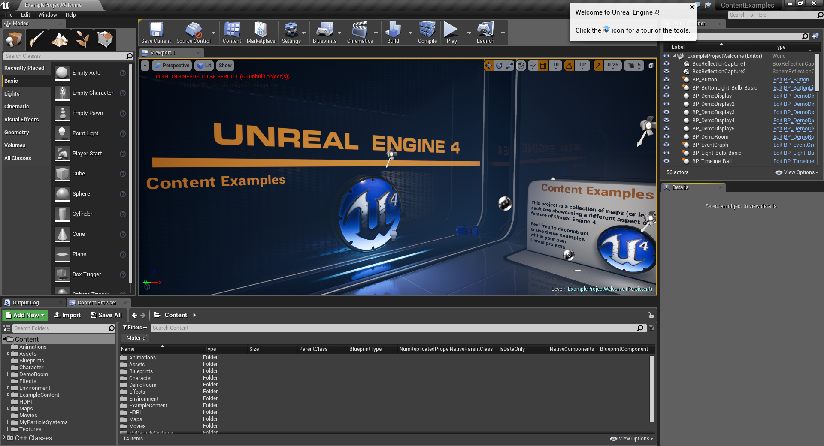The image size is (824, 446).
Task: Toggle rotation snapping in viewport
Action: pyautogui.click(x=569, y=66)
